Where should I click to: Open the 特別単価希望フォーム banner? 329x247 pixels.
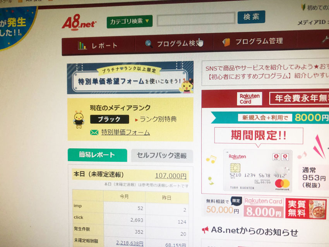tap(130, 77)
